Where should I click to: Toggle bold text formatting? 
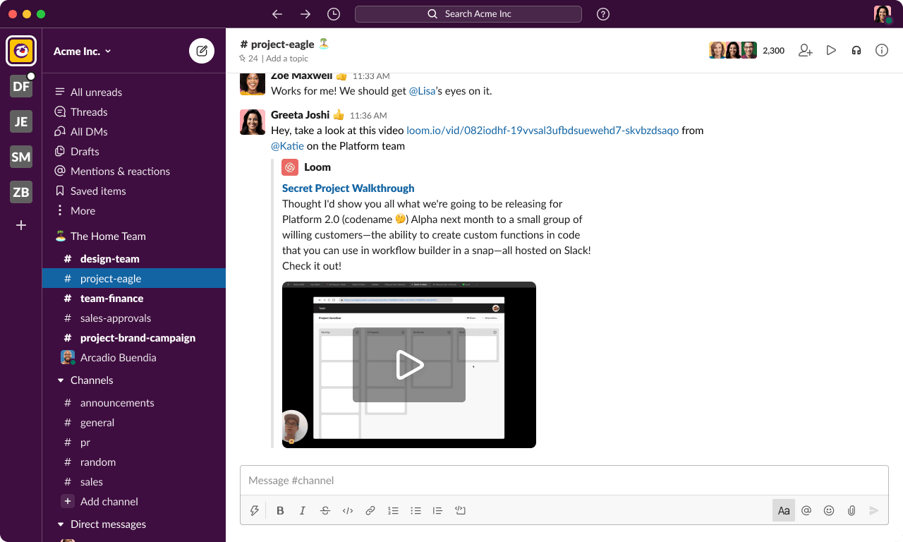[280, 510]
